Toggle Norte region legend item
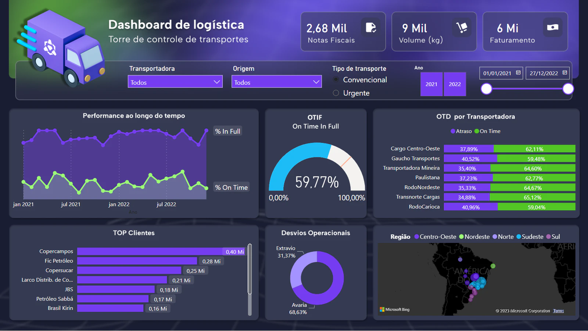Viewport: 588px width, 331px height. click(x=503, y=237)
